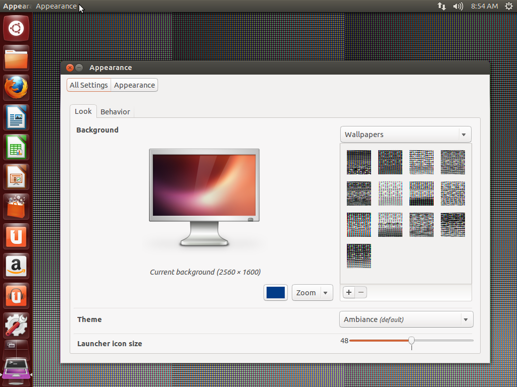Launch LibreOffice Writer from the dock
Viewport: 517px width, 387px height.
tap(16, 118)
